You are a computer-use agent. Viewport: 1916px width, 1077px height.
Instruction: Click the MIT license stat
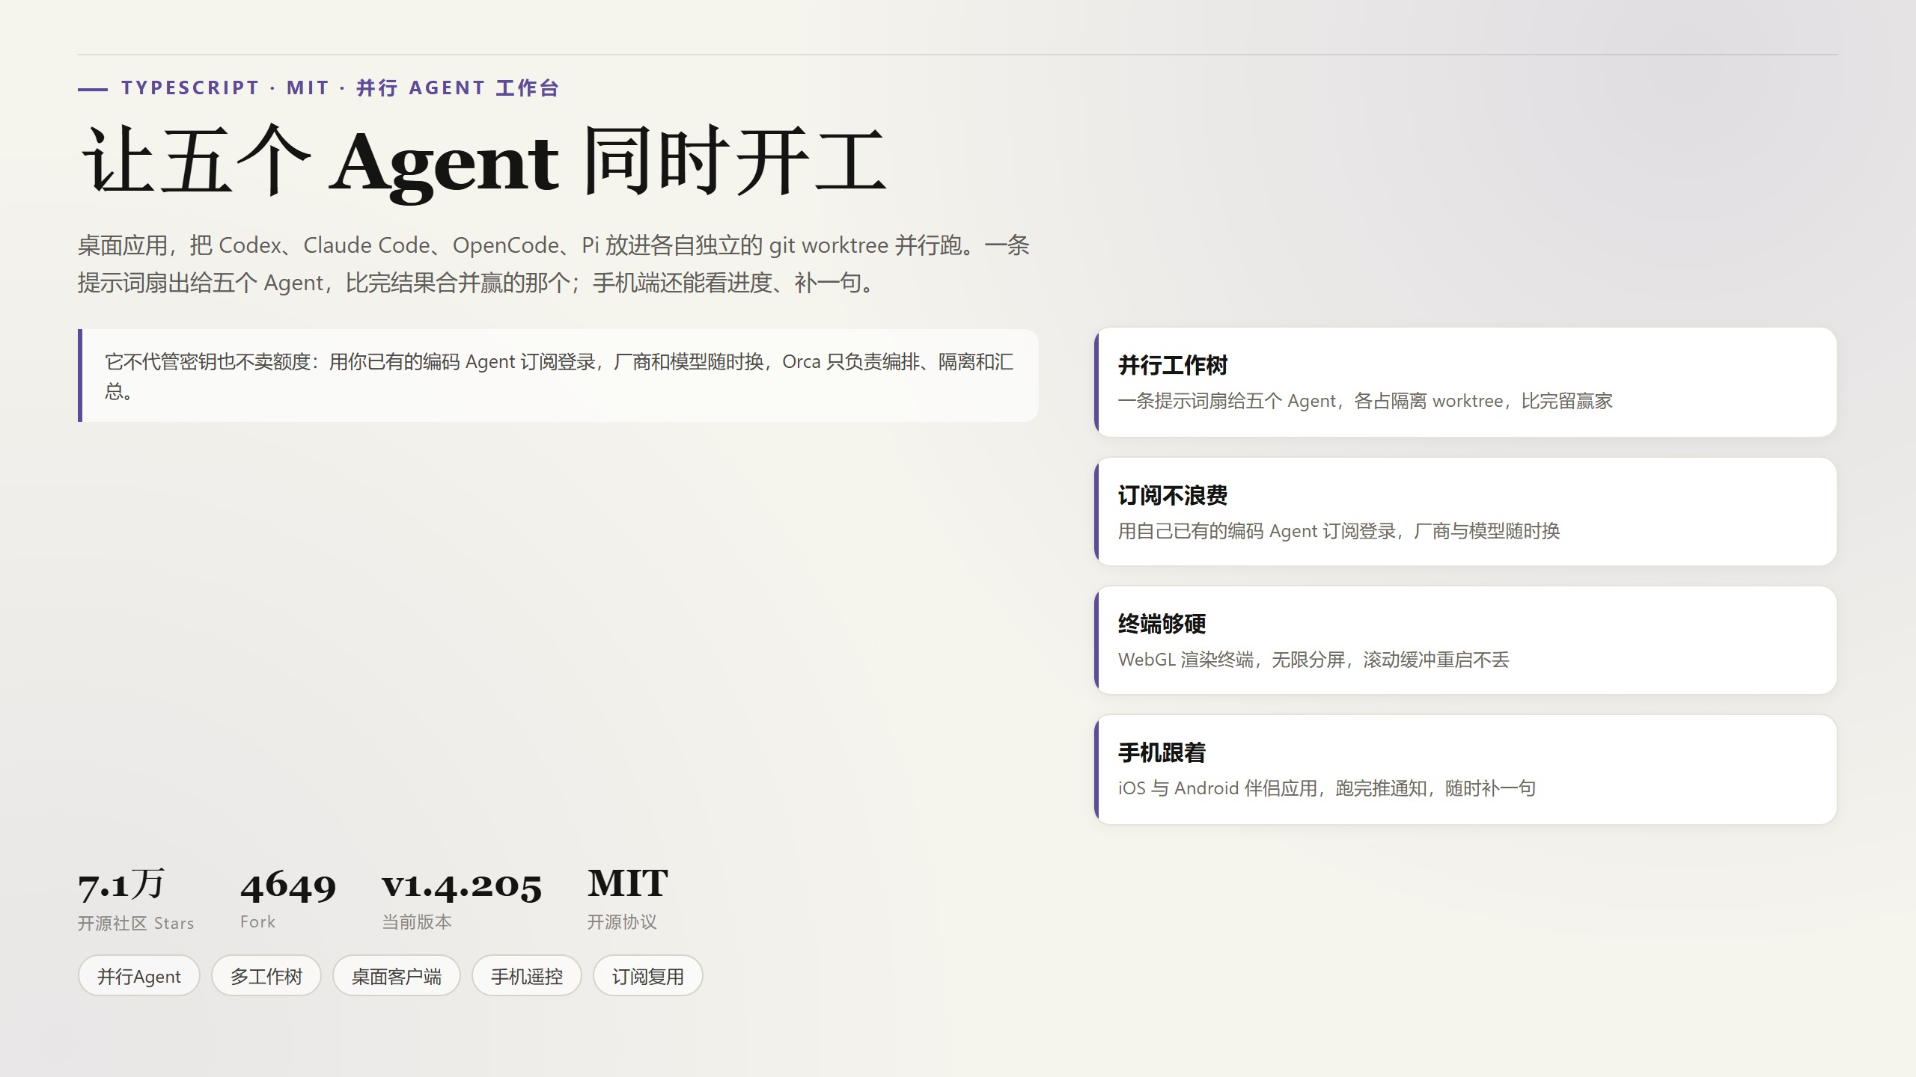click(628, 883)
